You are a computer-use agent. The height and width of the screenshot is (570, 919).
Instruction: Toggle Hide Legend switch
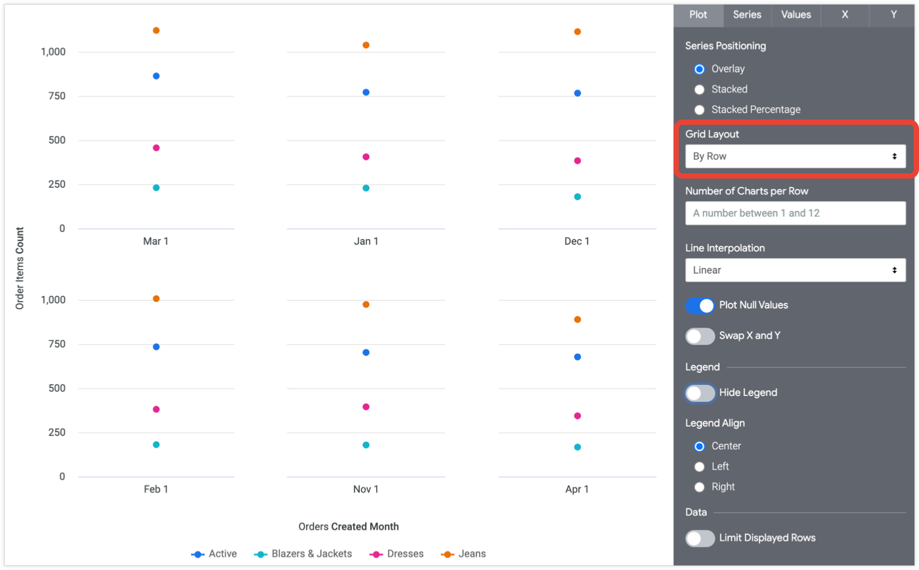click(x=700, y=393)
